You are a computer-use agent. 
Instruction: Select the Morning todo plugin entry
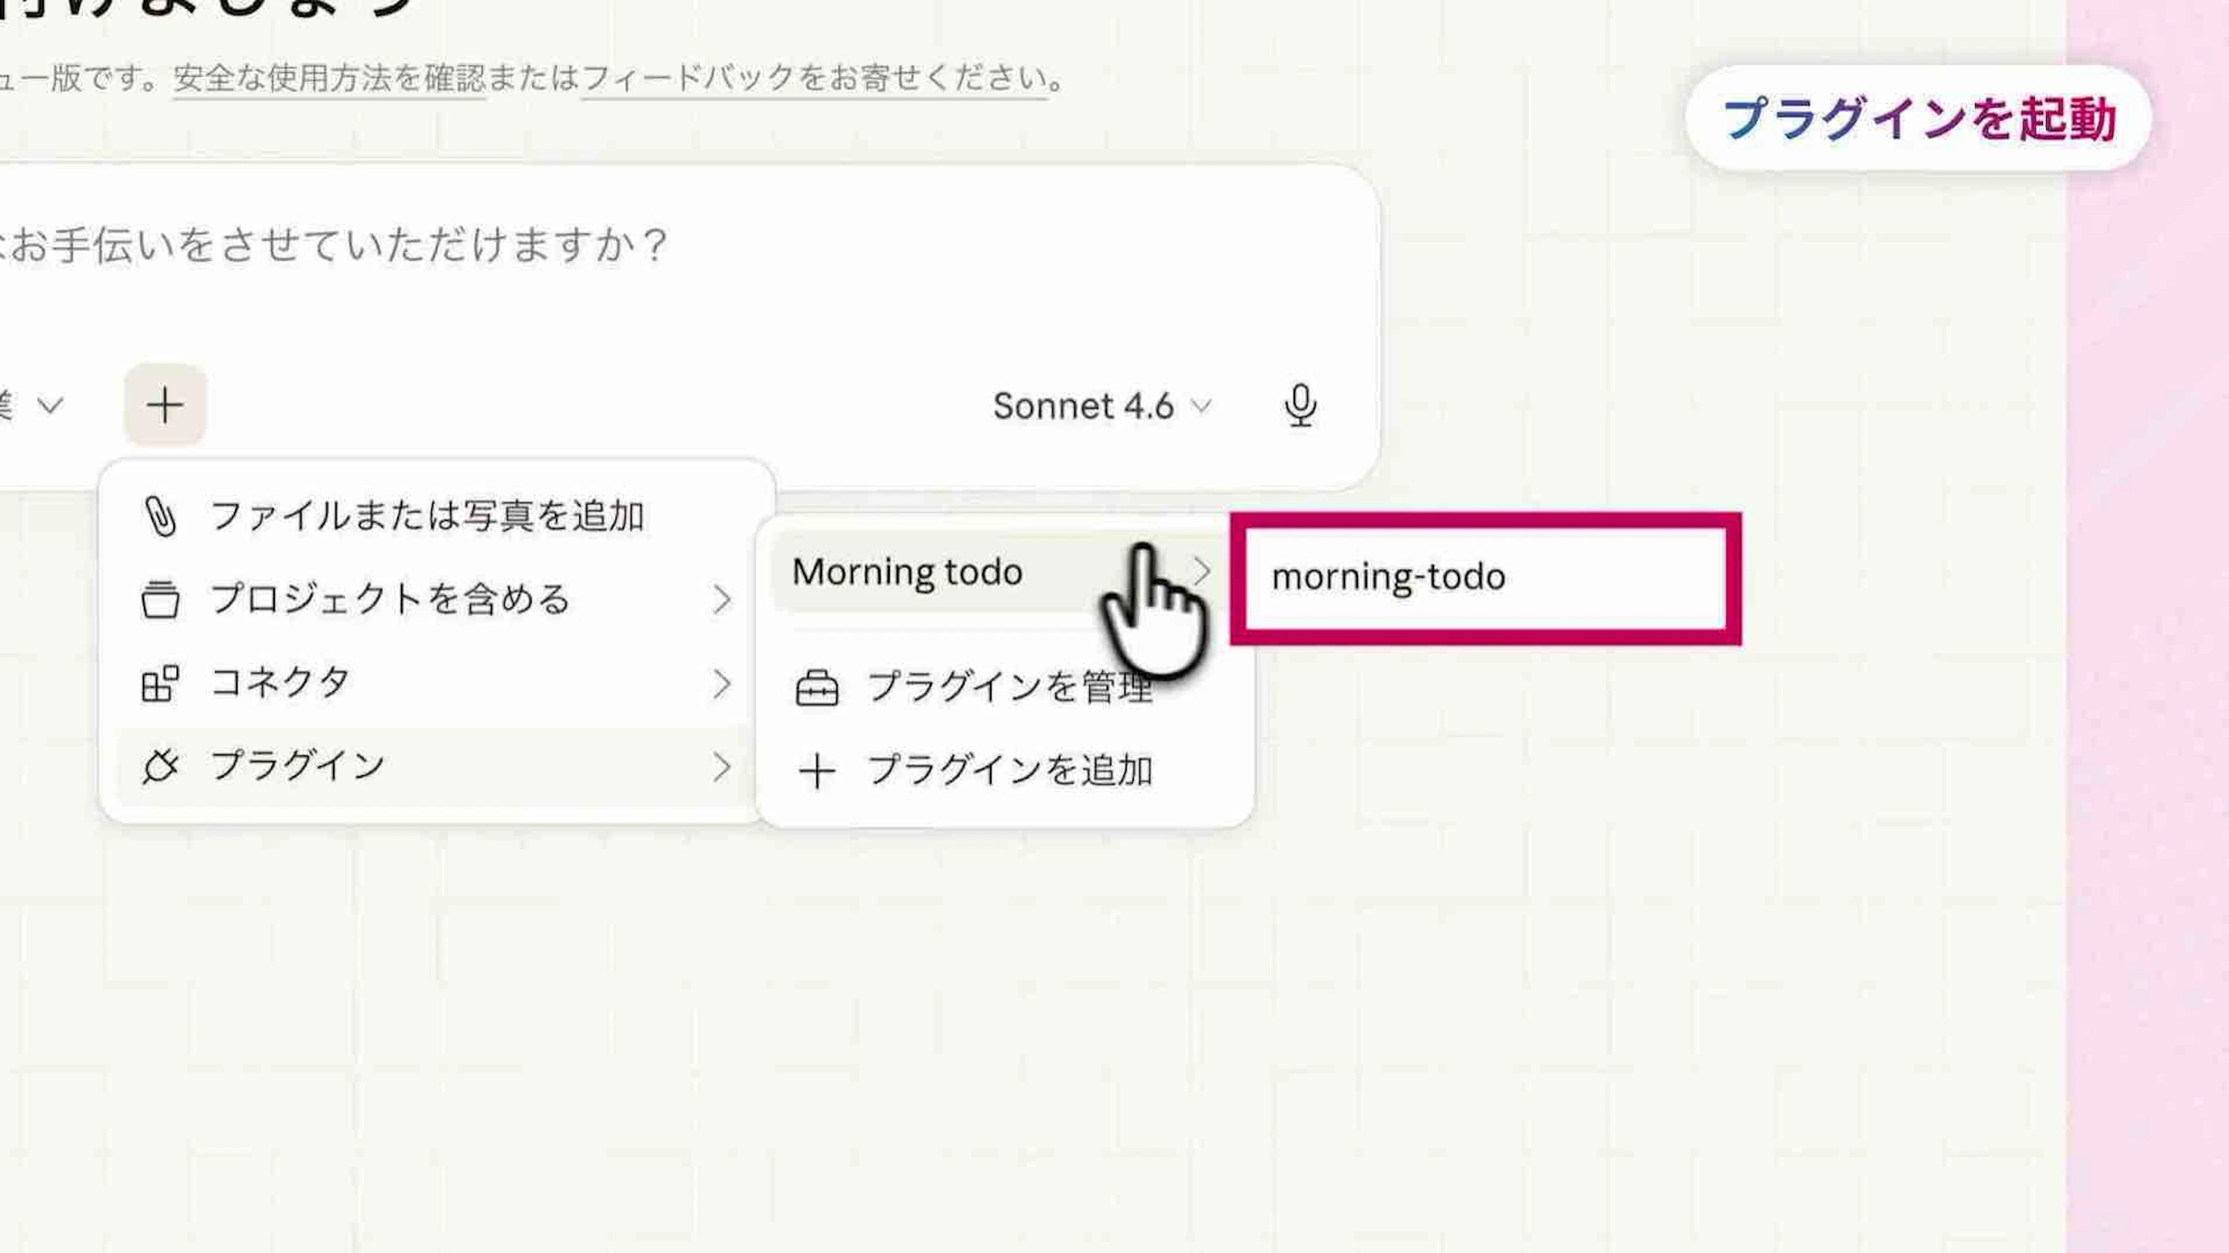[x=907, y=572]
